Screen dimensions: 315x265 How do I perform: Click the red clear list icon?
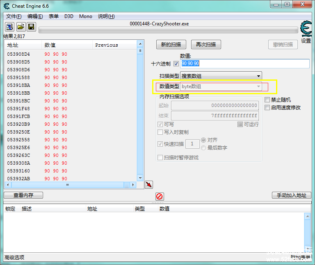[160, 196]
